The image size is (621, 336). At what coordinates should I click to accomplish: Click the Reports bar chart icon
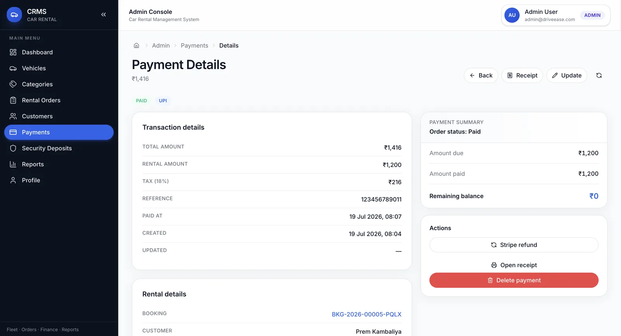[x=13, y=164]
